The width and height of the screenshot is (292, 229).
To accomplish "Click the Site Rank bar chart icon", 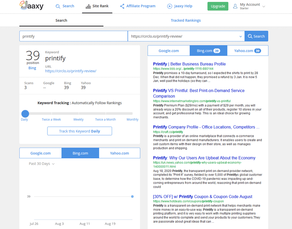I will (88, 6).
